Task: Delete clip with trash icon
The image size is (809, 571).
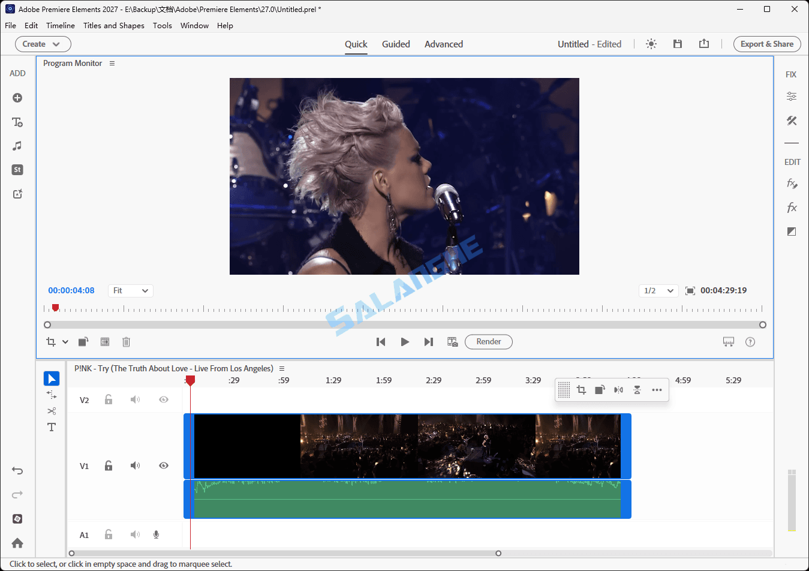Action: (126, 342)
